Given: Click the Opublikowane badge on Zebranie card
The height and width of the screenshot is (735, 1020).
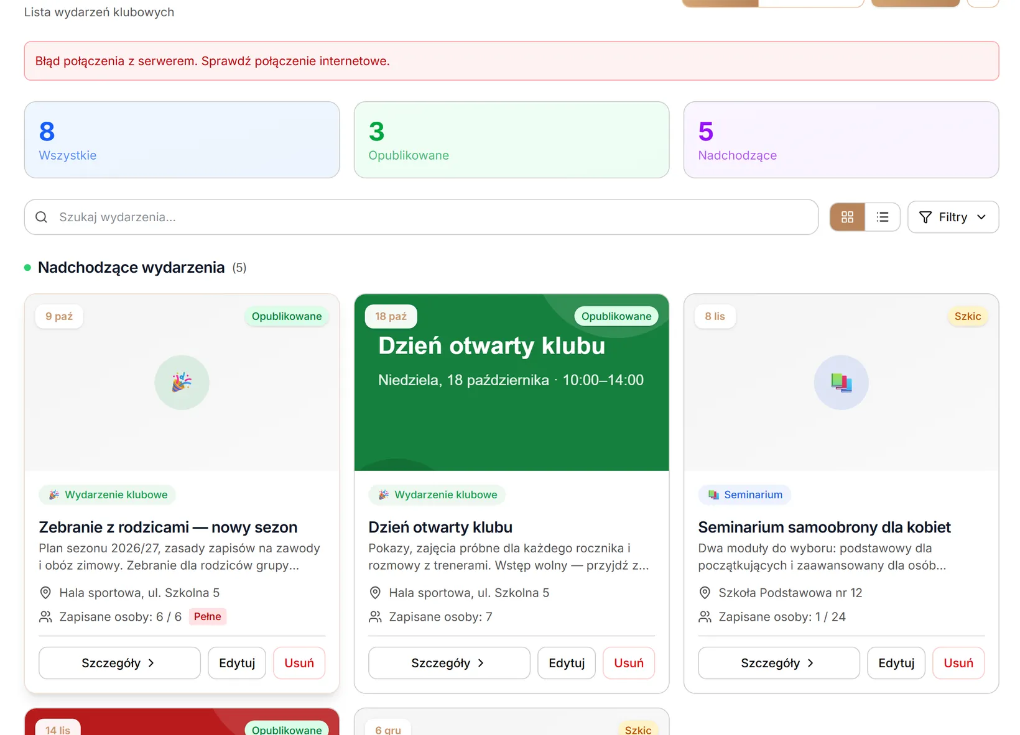Looking at the screenshot, I should 287,316.
